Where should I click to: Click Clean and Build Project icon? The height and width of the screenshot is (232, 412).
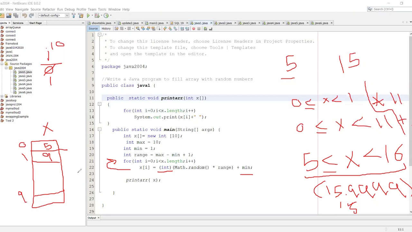pos(80,15)
